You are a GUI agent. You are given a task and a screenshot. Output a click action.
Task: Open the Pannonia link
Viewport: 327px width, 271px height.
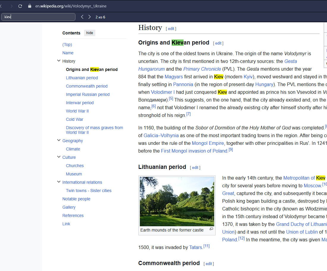point(183,84)
